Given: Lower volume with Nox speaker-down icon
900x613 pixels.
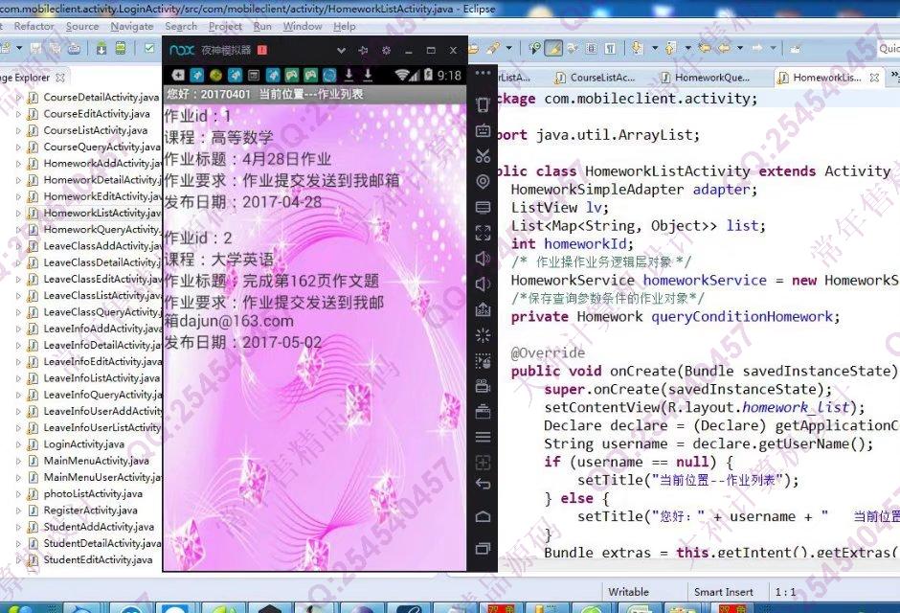Looking at the screenshot, I should [483, 284].
